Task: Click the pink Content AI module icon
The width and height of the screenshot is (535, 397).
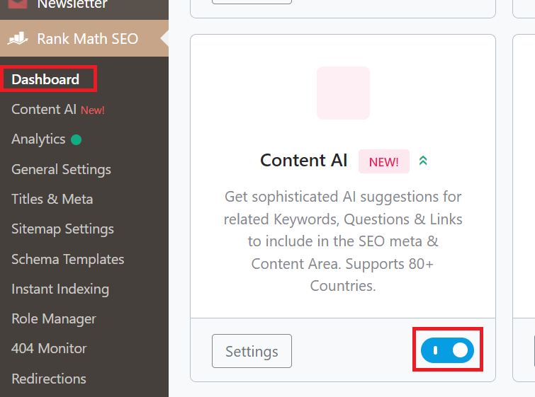Action: pos(343,93)
